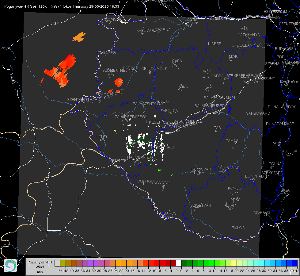Image resolution: width=300 pixels, height=276 pixels.
Task: Select the white swatch between -2 and 0
Action: click(179, 263)
